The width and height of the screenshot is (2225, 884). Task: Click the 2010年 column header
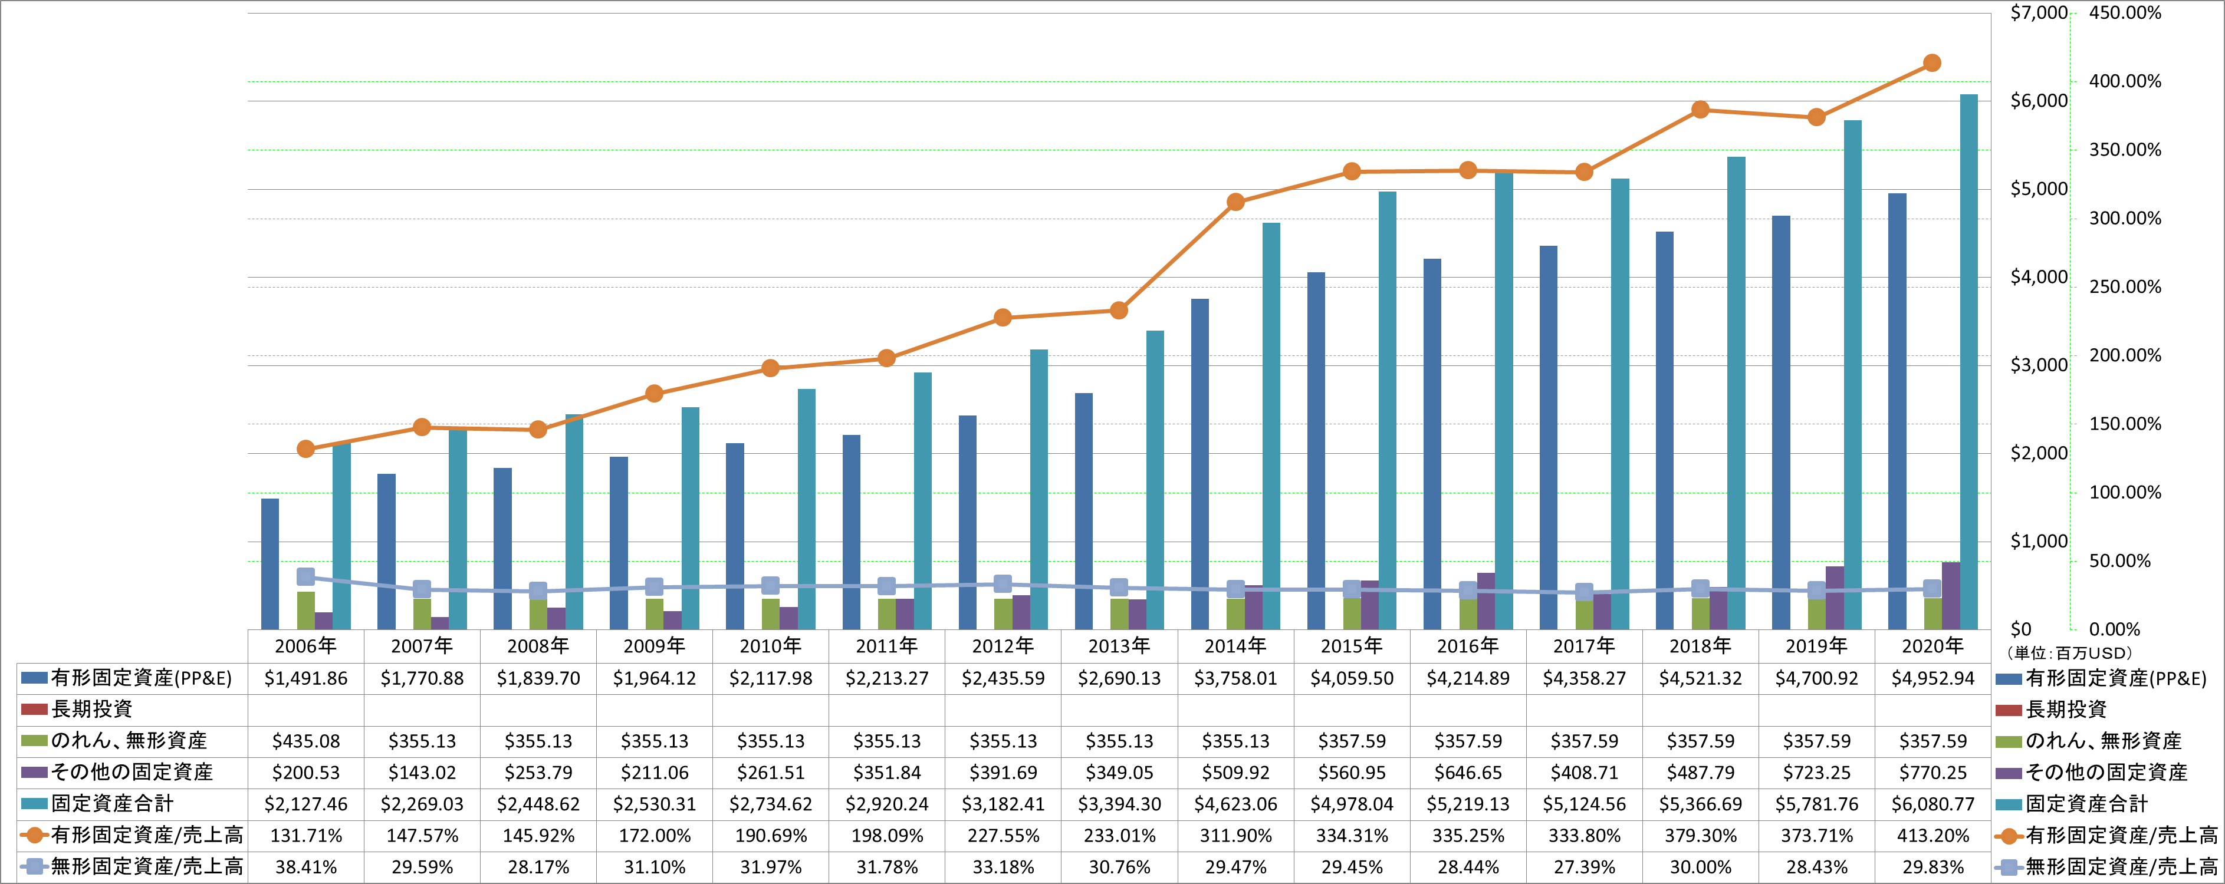point(770,646)
